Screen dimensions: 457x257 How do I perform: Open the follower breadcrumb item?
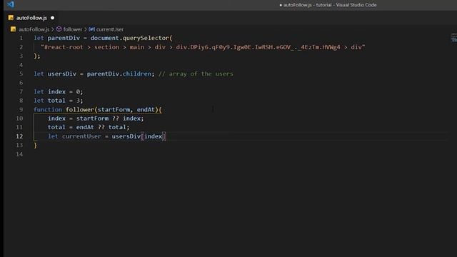[x=73, y=29]
